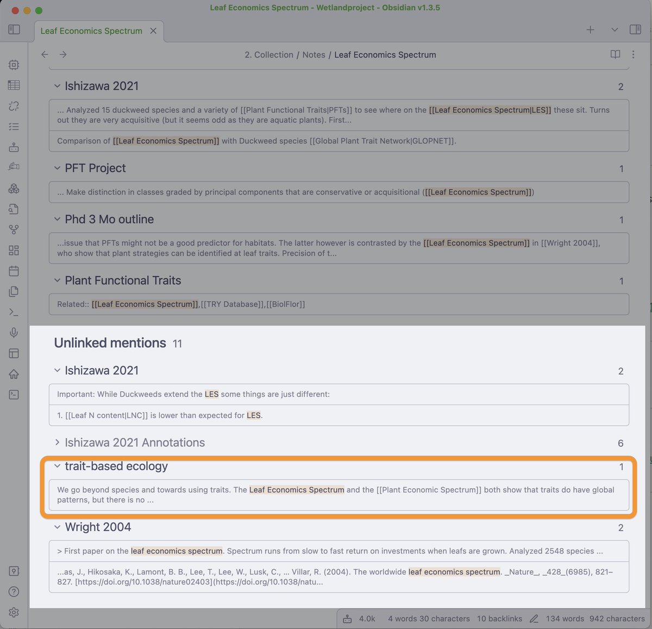This screenshot has width=652, height=629.
Task: Click the copy documents ribbon icon
Action: click(14, 291)
